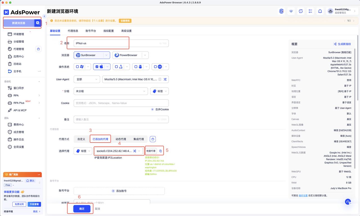Open the 标签 dropdown in the 分组 row
360x216 pixels.
159,91
